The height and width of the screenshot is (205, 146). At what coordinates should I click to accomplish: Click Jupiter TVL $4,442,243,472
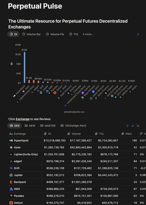click(x=108, y=175)
